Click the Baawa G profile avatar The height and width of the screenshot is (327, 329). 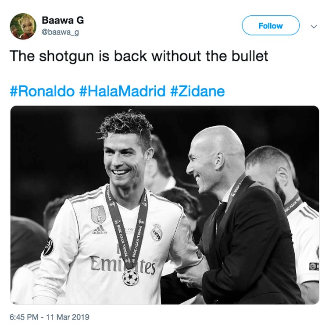pos(23,26)
